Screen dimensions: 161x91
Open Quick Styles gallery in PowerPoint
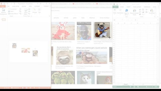click(26, 12)
